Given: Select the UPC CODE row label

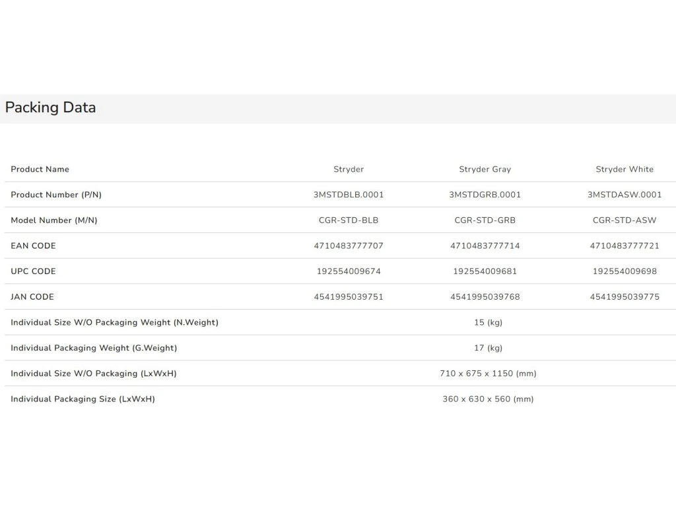Looking at the screenshot, I should coord(33,271).
